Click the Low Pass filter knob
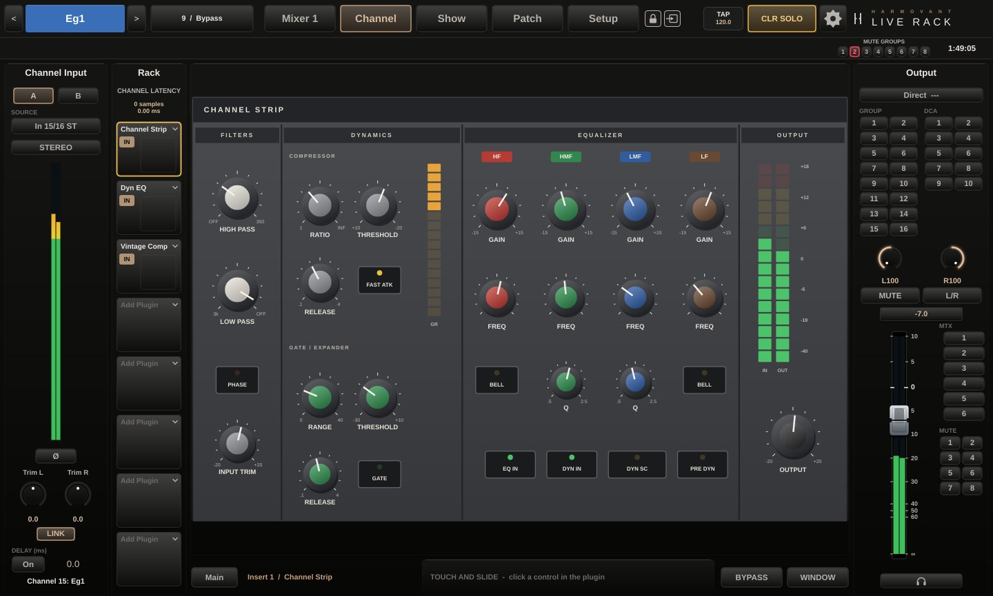This screenshot has height=596, width=993. tap(237, 290)
